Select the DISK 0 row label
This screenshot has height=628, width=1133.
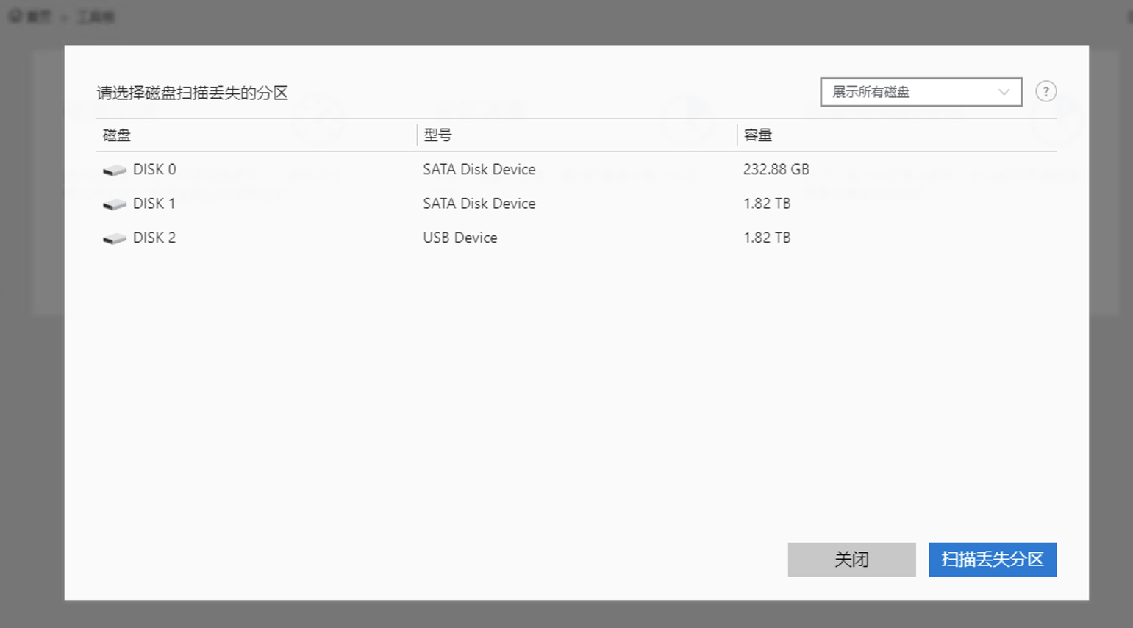154,169
